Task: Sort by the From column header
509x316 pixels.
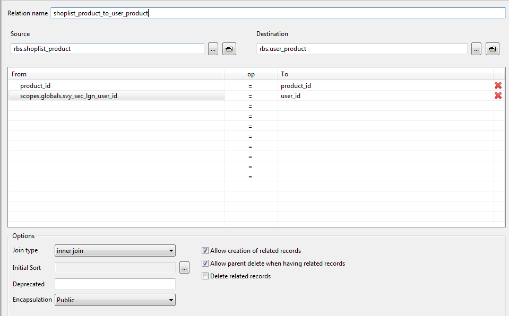Action: 116,74
